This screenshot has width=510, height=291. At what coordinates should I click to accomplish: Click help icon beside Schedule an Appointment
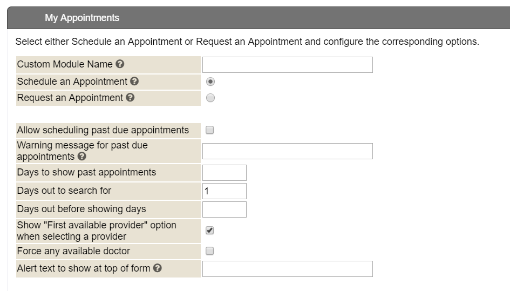click(134, 82)
